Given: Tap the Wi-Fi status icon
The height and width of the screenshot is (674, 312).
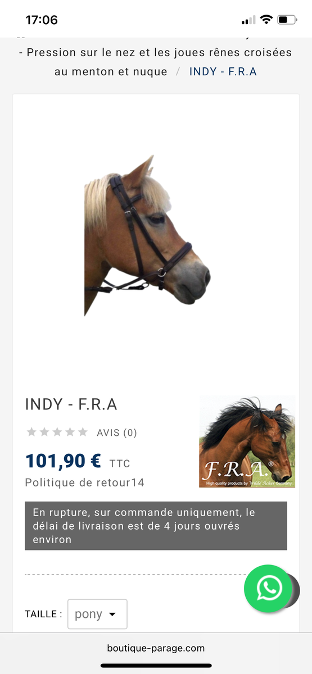Looking at the screenshot, I should click(266, 20).
